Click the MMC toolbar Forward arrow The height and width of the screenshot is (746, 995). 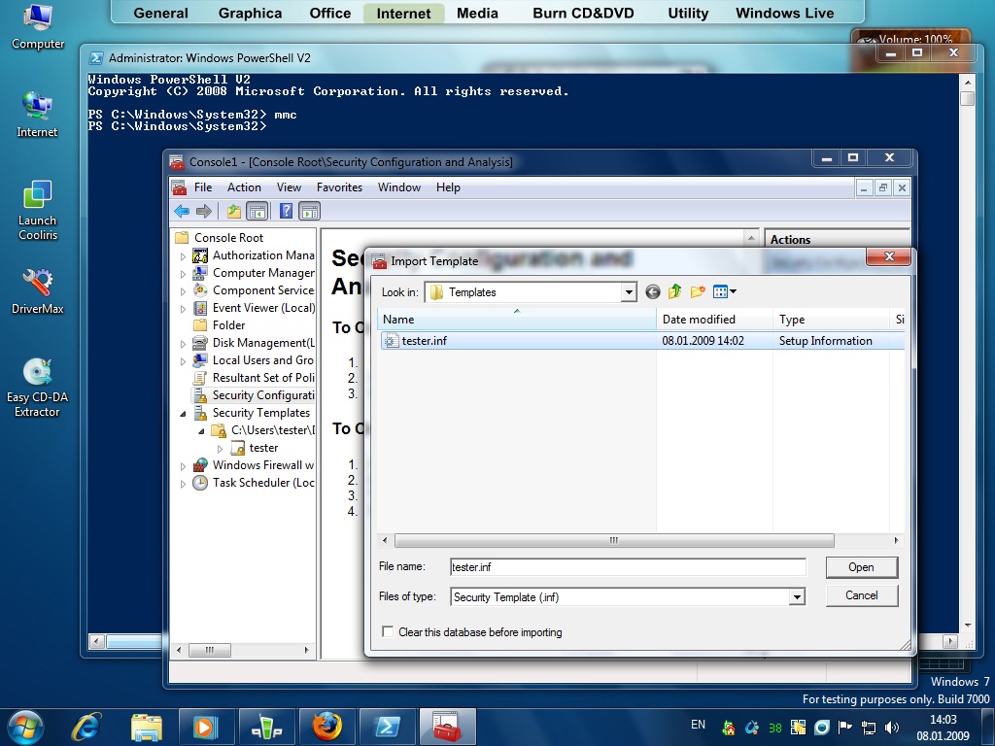[x=204, y=211]
